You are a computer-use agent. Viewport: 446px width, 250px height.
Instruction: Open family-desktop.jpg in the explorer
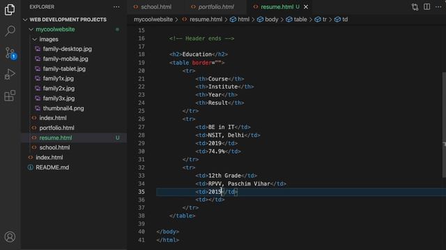point(68,49)
